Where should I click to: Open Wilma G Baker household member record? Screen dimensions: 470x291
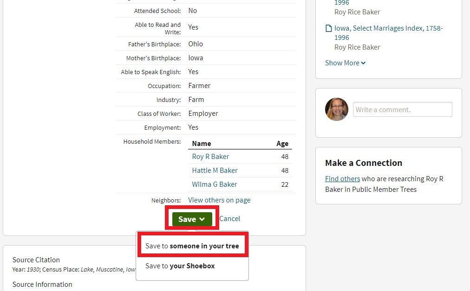[214, 184]
